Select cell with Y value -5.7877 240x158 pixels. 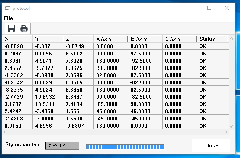[x=48, y=68]
